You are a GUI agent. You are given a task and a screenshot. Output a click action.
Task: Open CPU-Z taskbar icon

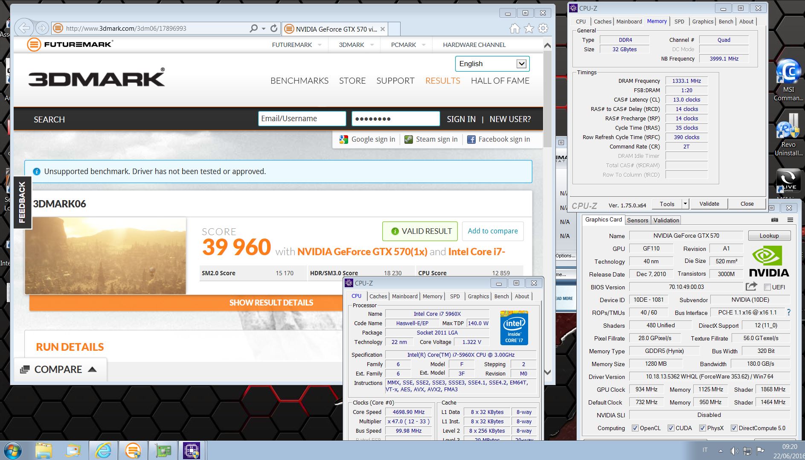coord(191,450)
